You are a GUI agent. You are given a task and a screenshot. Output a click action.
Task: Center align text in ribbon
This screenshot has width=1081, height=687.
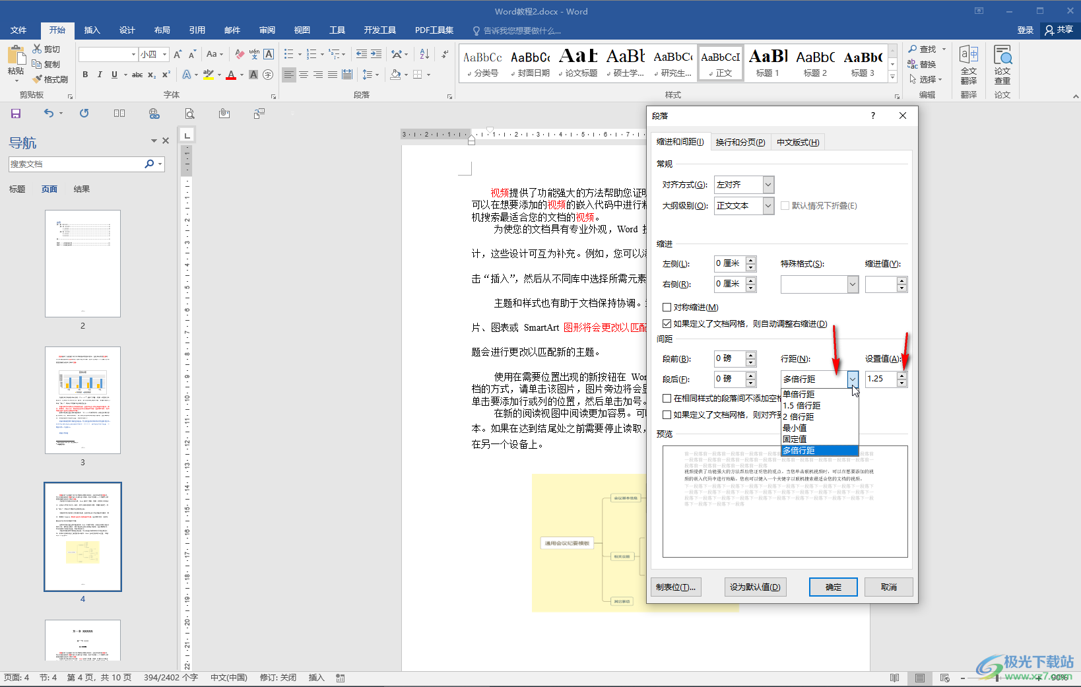click(304, 75)
